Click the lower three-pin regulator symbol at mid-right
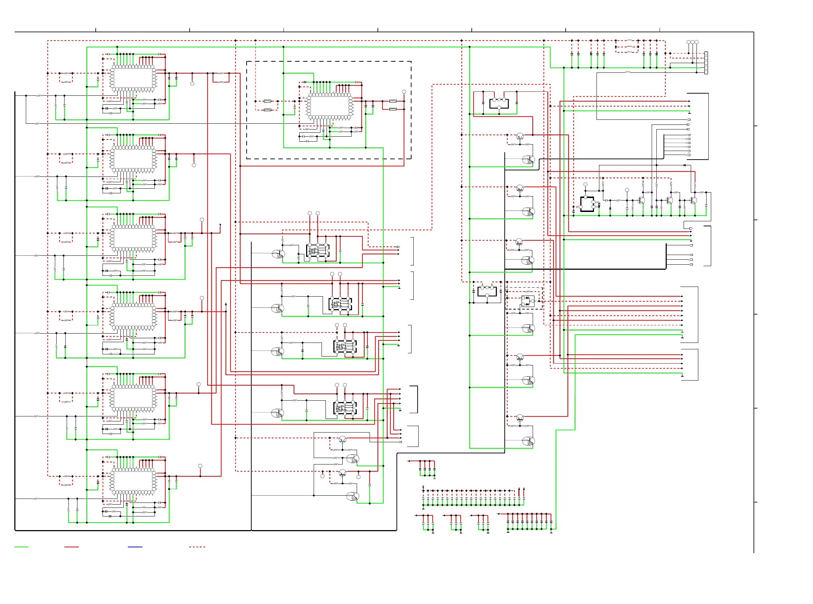This screenshot has height=604, width=813. coord(487,291)
